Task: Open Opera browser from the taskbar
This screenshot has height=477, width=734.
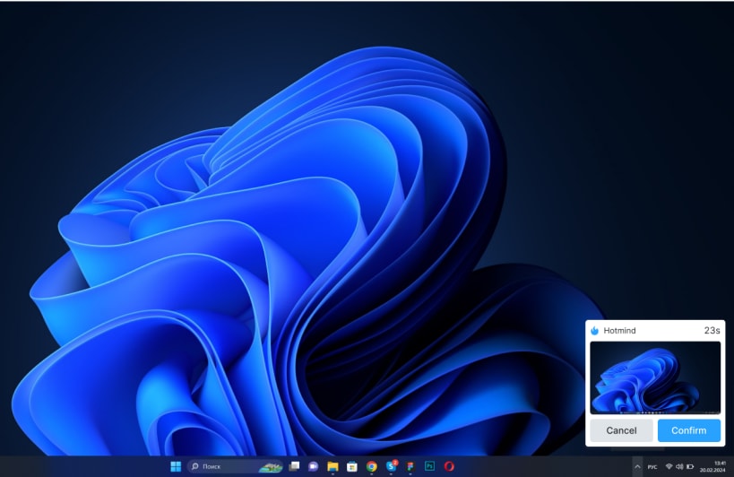Action: [449, 466]
